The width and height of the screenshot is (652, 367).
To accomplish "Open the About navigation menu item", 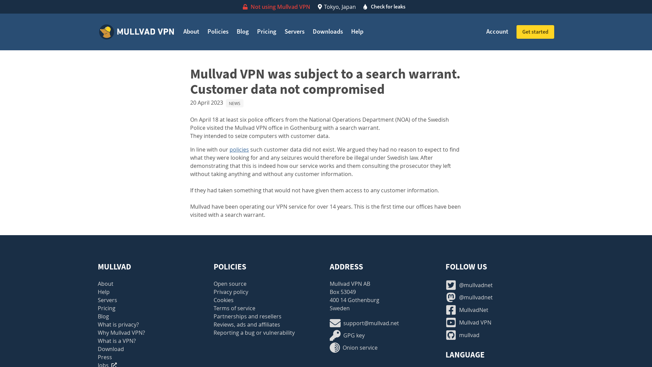I will tap(191, 31).
